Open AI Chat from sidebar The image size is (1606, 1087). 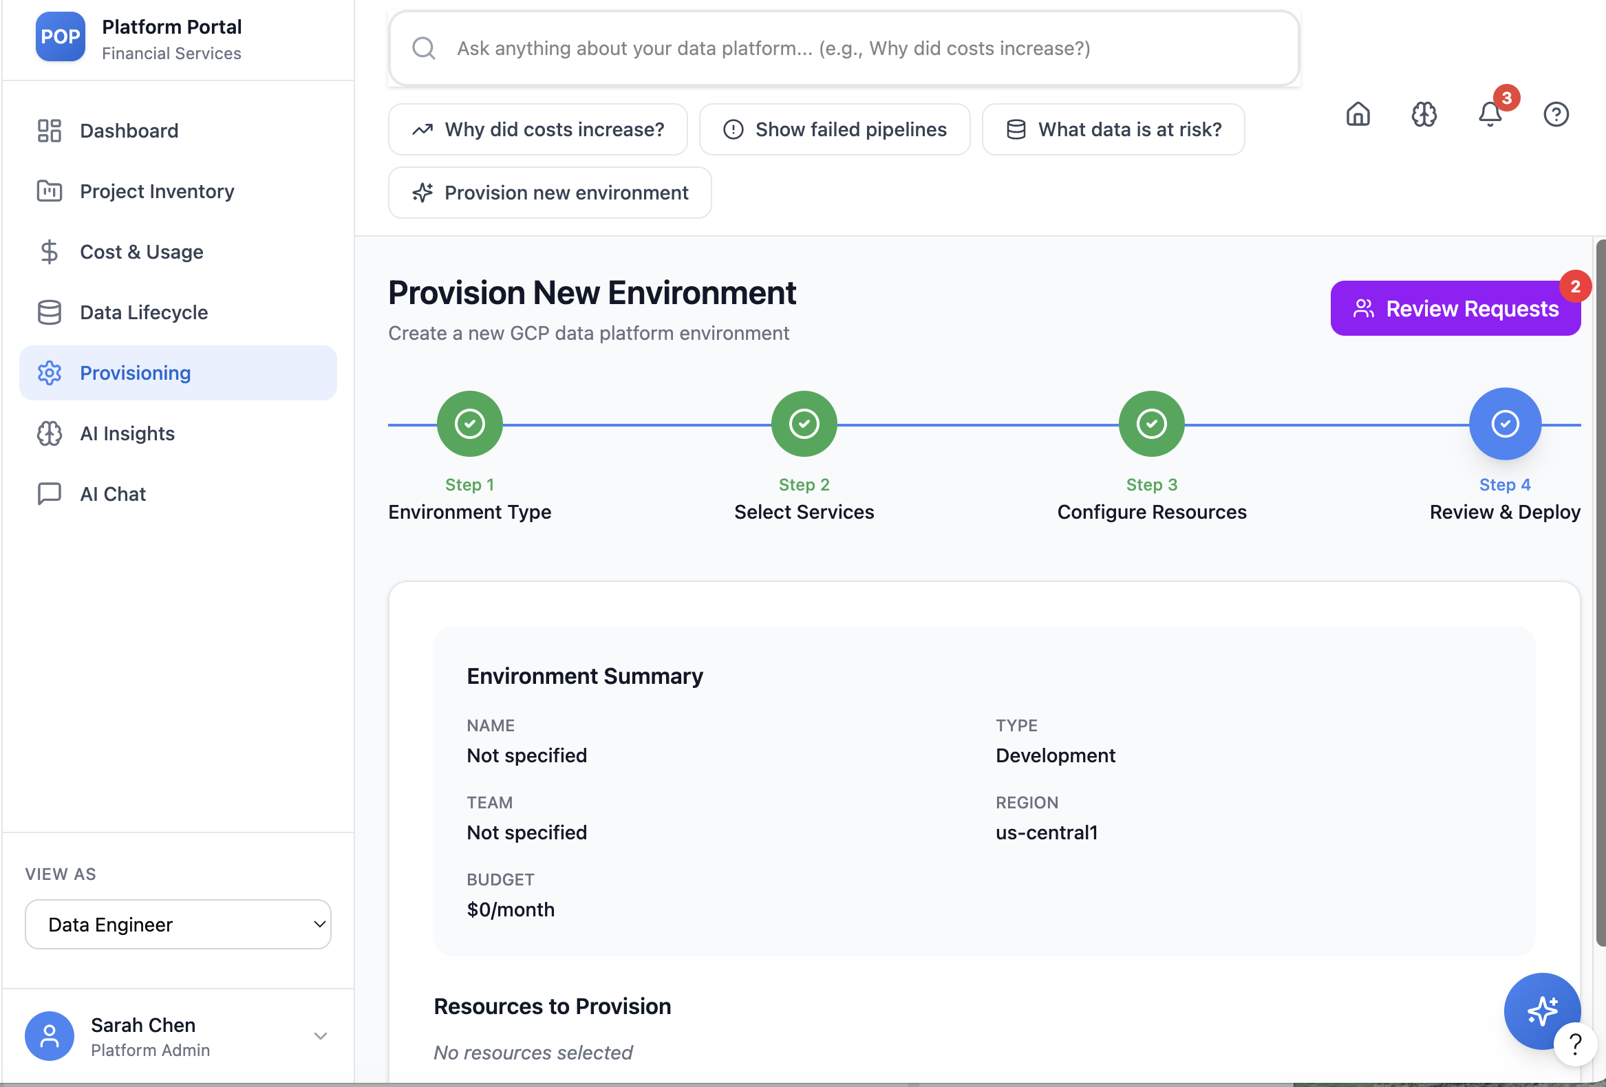pyautogui.click(x=178, y=494)
